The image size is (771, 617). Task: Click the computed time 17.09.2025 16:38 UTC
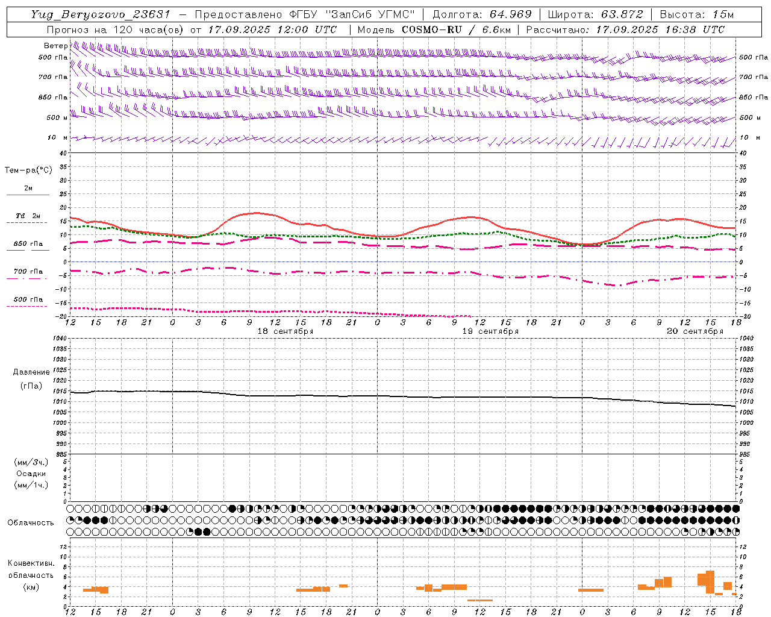[660, 30]
